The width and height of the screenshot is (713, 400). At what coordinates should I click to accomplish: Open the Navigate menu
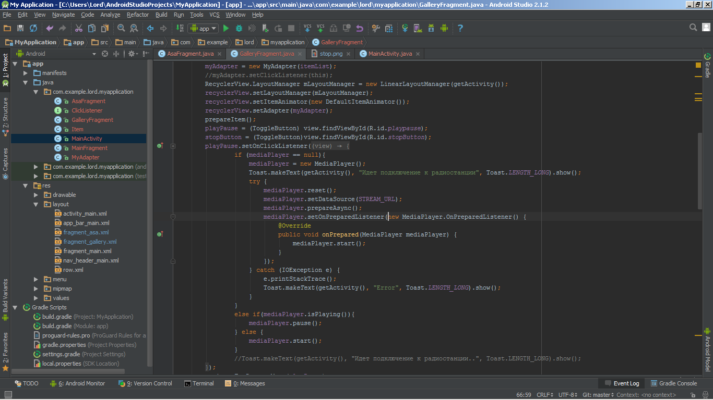click(x=63, y=15)
